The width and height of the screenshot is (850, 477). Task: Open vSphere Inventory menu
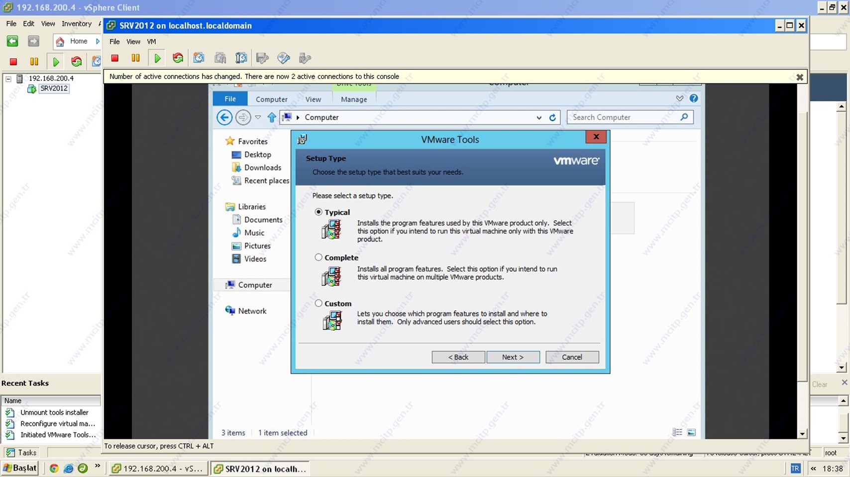pos(77,24)
